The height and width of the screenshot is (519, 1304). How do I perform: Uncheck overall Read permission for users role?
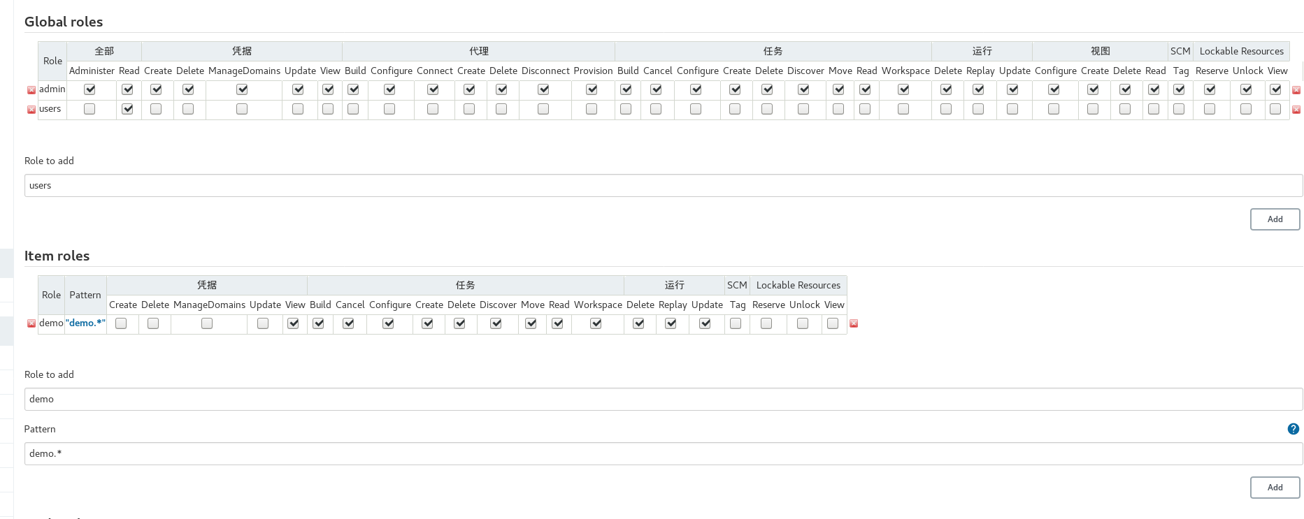pyautogui.click(x=127, y=109)
